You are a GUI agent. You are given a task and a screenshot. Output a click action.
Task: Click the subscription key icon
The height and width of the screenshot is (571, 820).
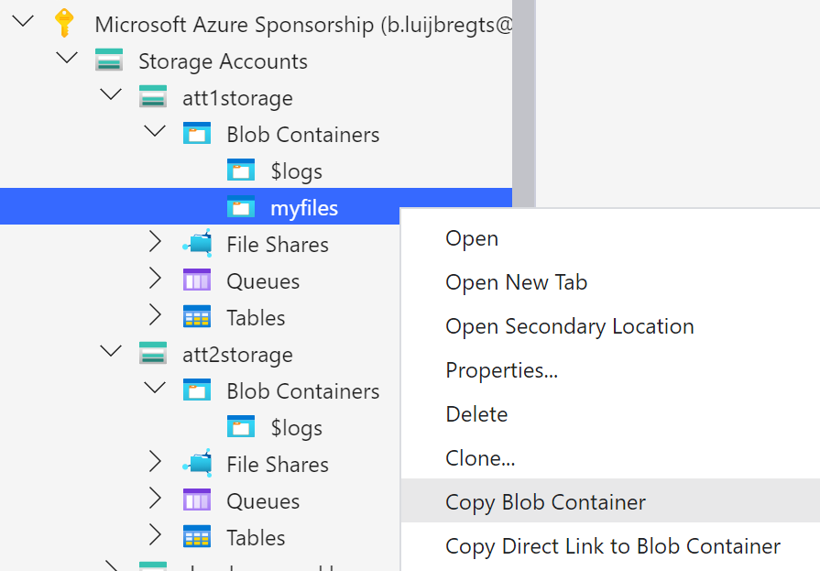coord(64,24)
